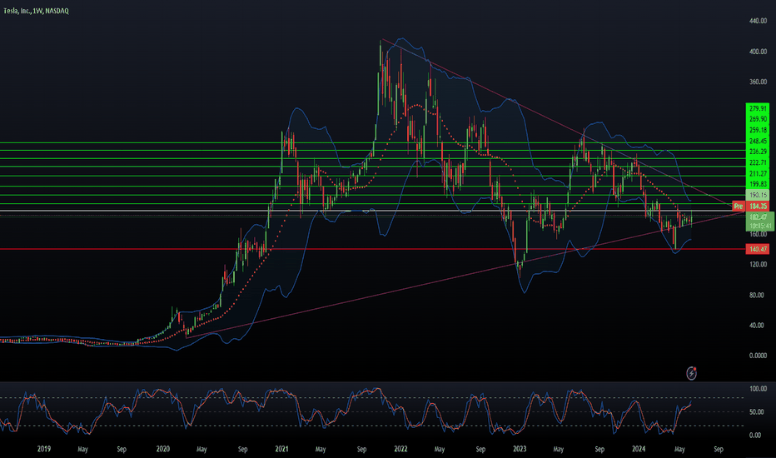This screenshot has height=458, width=776.
Task: Select the gray 190.15 price label
Action: 758,195
